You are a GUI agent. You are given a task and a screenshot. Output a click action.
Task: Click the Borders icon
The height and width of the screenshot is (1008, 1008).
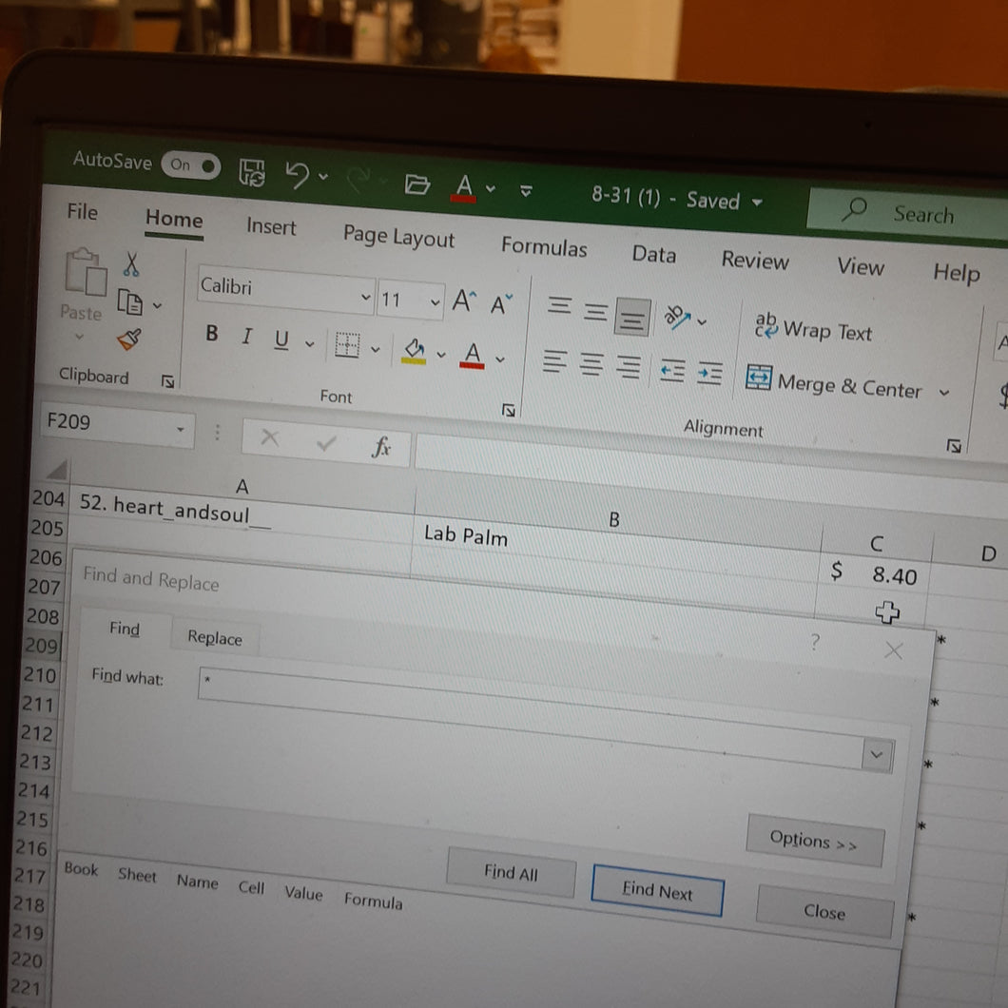[347, 345]
